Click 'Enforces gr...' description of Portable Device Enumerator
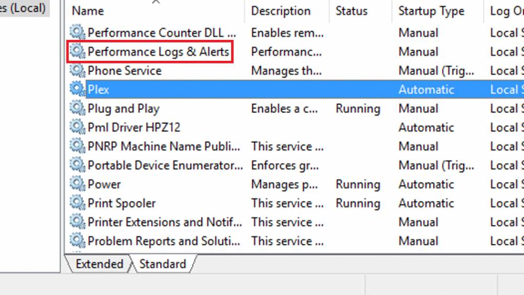The width and height of the screenshot is (524, 295). [285, 166]
